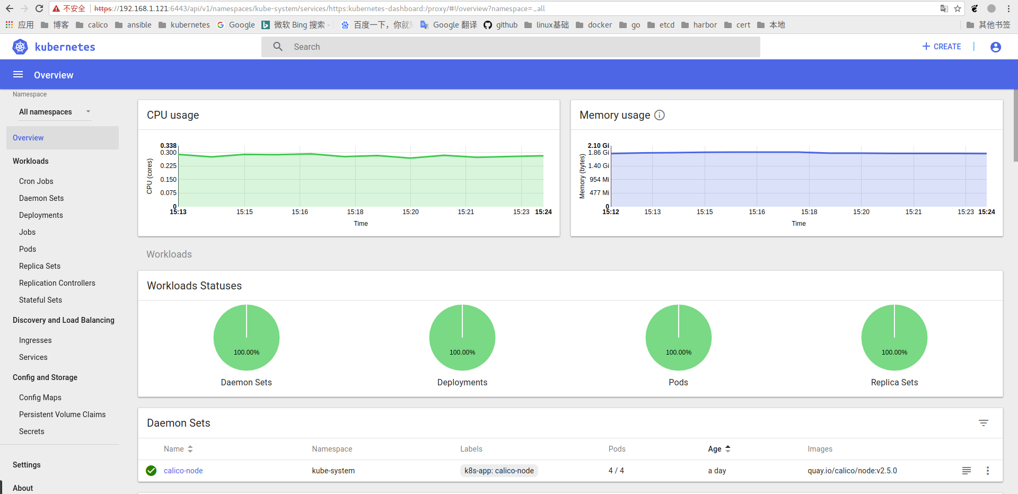Open the Daemon Sets filter icon

pos(984,423)
